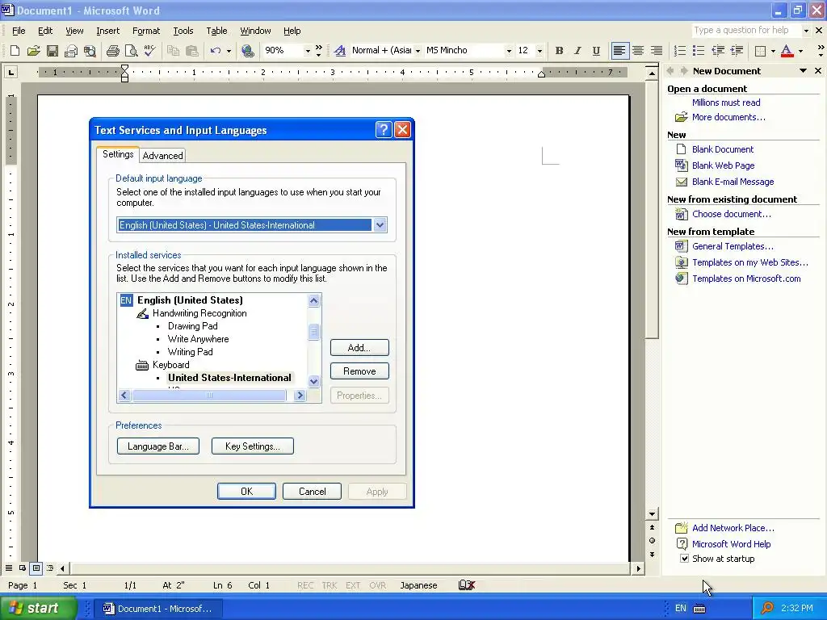The image size is (827, 620).
Task: Toggle OVR overtype mode in status bar
Action: pyautogui.click(x=378, y=585)
